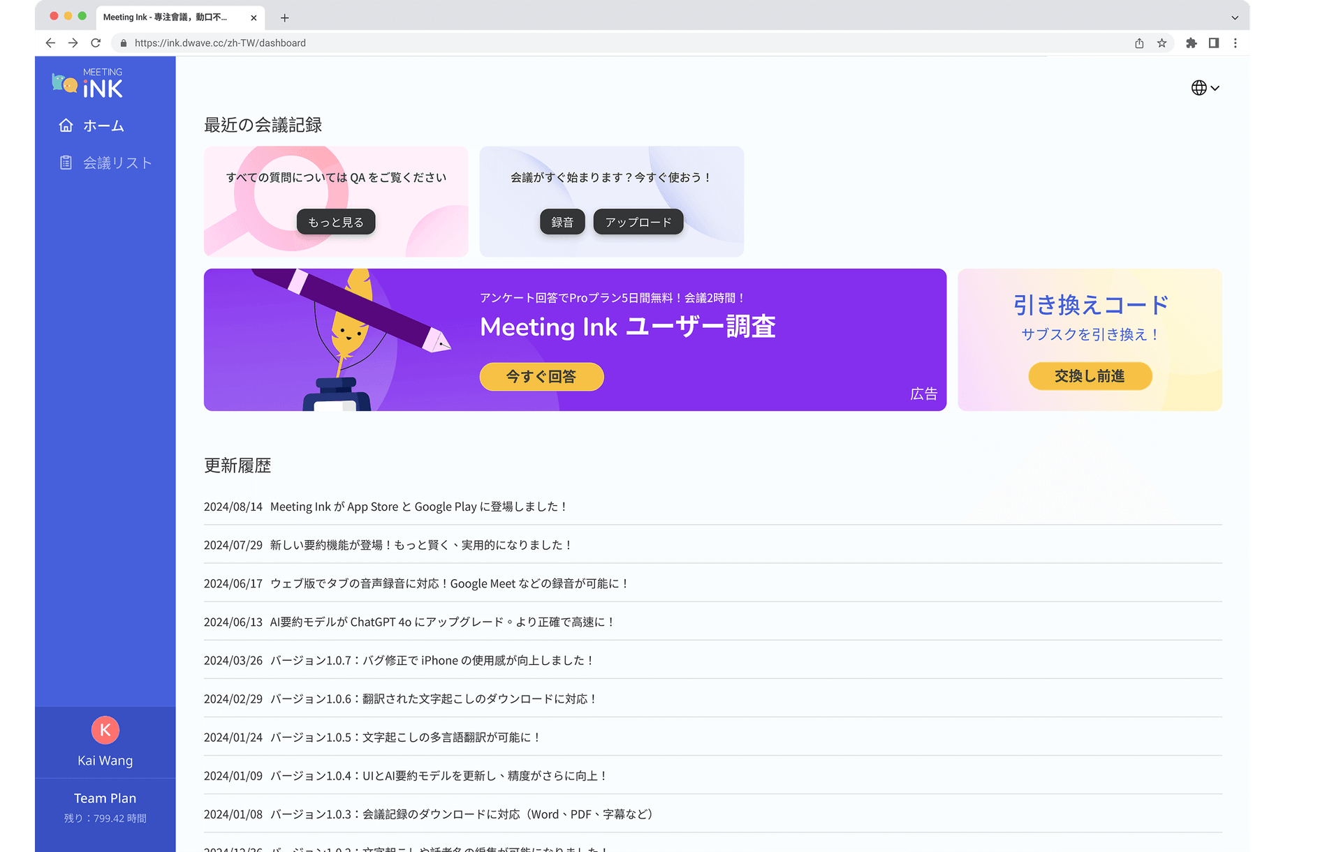
Task: Expand the globe language dropdown
Action: point(1205,88)
